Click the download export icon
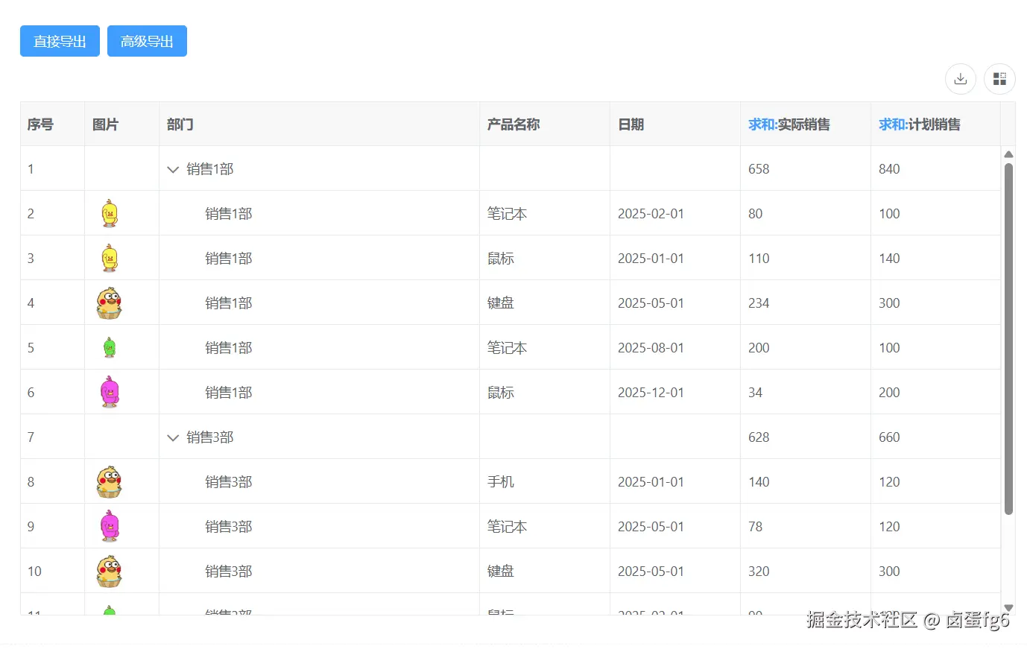The image size is (1027, 649). (x=961, y=79)
